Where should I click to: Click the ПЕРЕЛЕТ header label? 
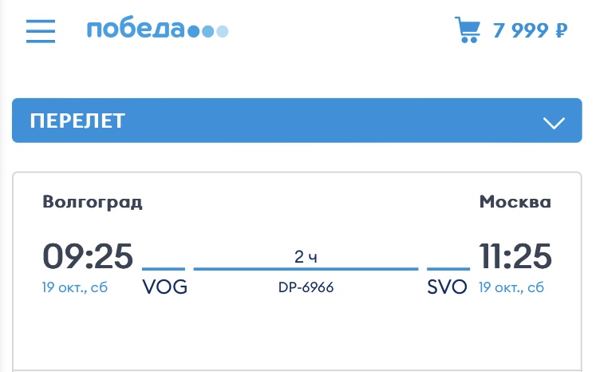tap(77, 121)
